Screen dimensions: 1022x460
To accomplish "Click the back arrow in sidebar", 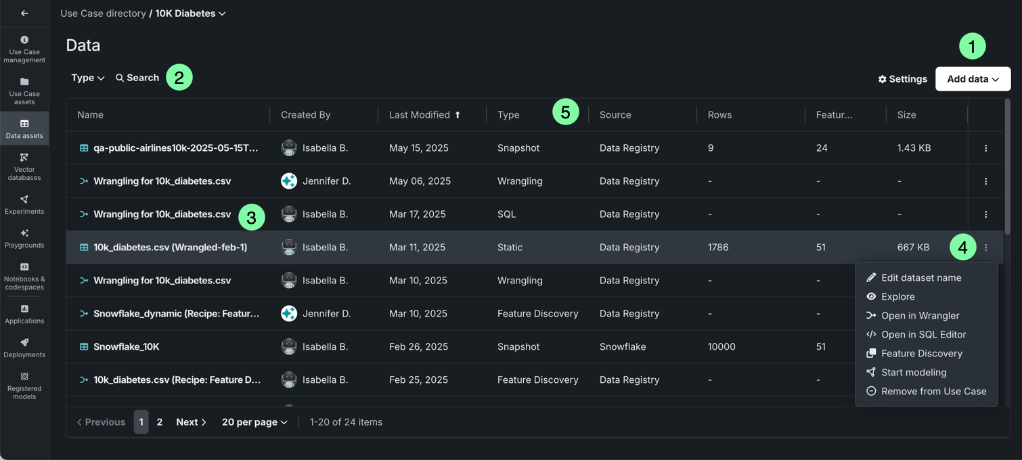I will pyautogui.click(x=24, y=14).
